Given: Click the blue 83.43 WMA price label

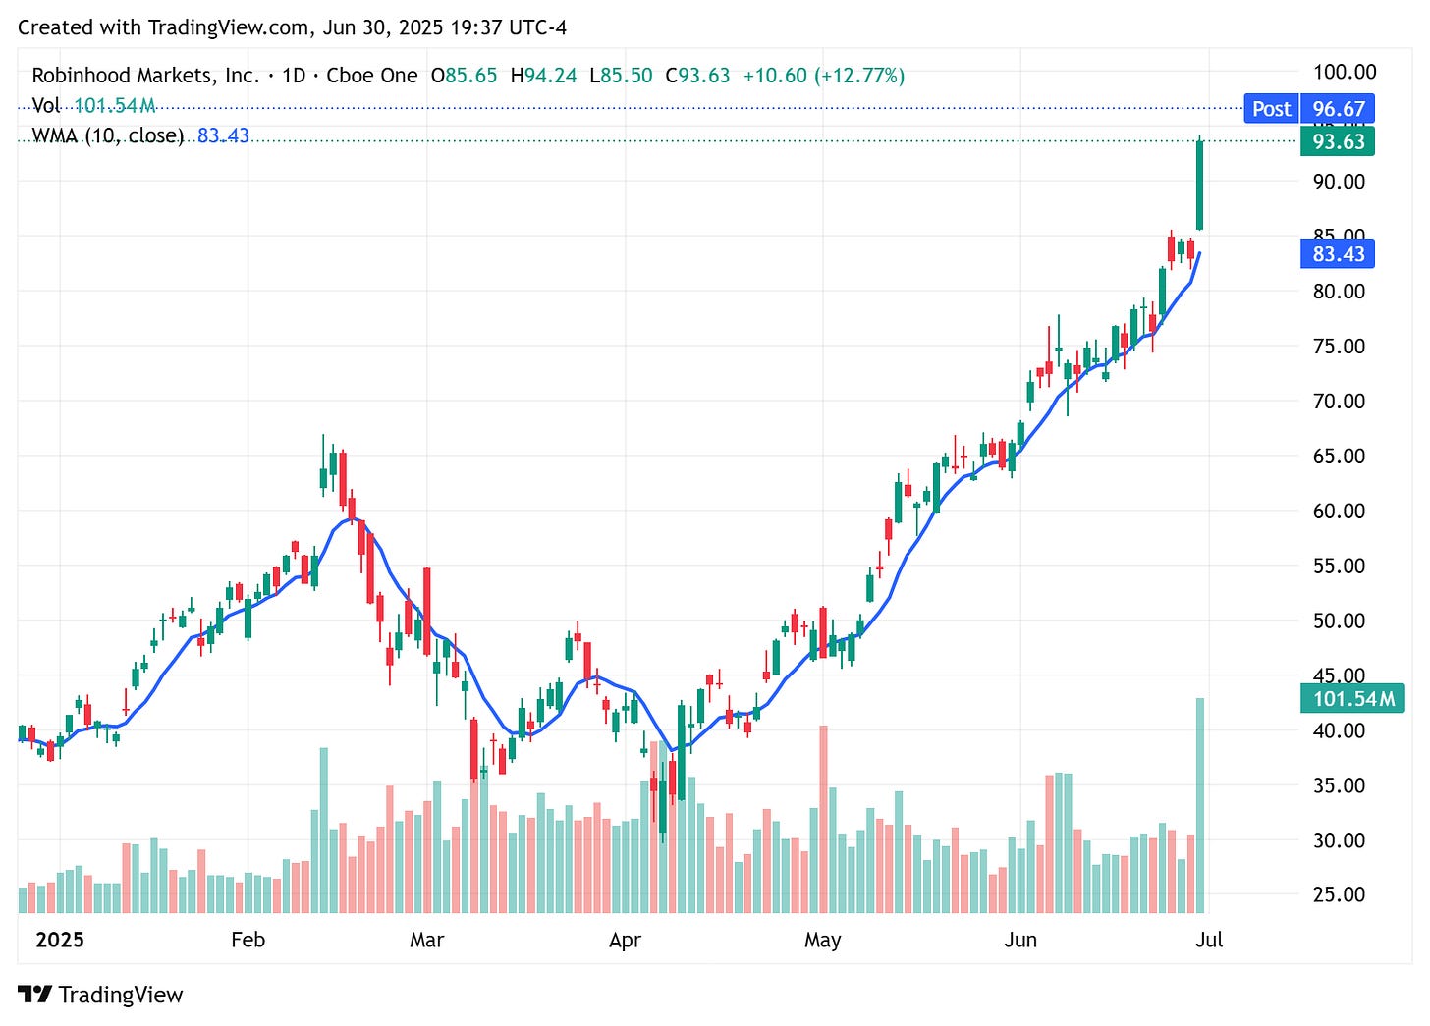Looking at the screenshot, I should tap(1338, 254).
